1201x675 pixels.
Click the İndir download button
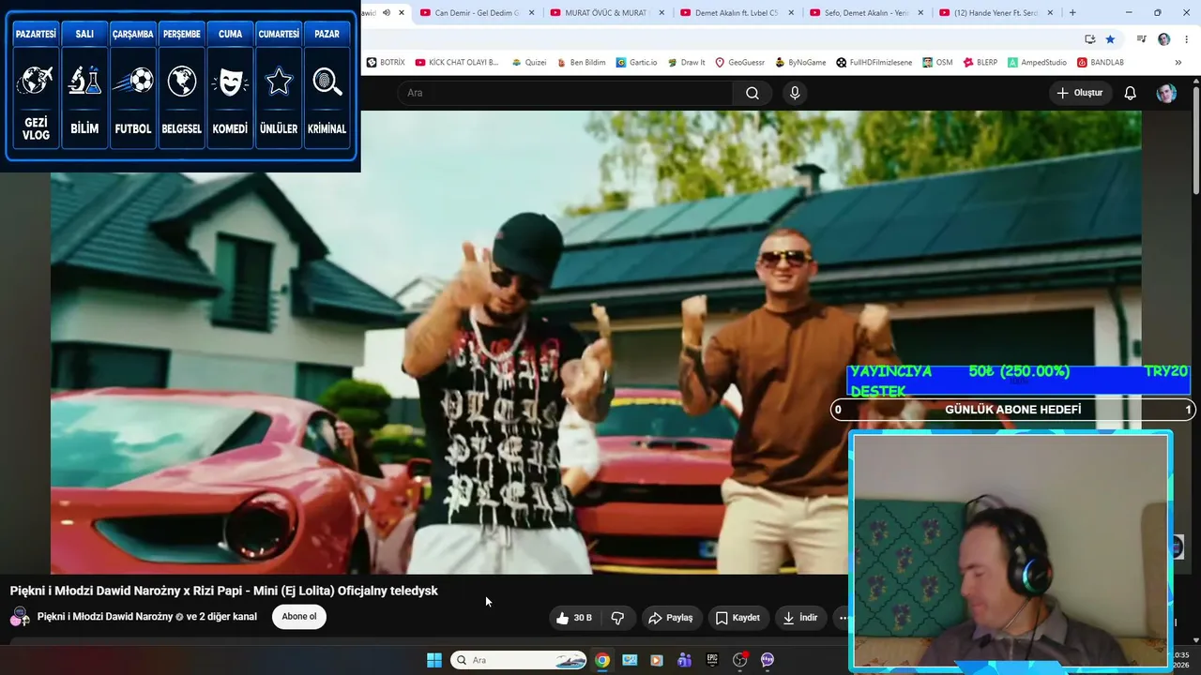[x=800, y=618]
